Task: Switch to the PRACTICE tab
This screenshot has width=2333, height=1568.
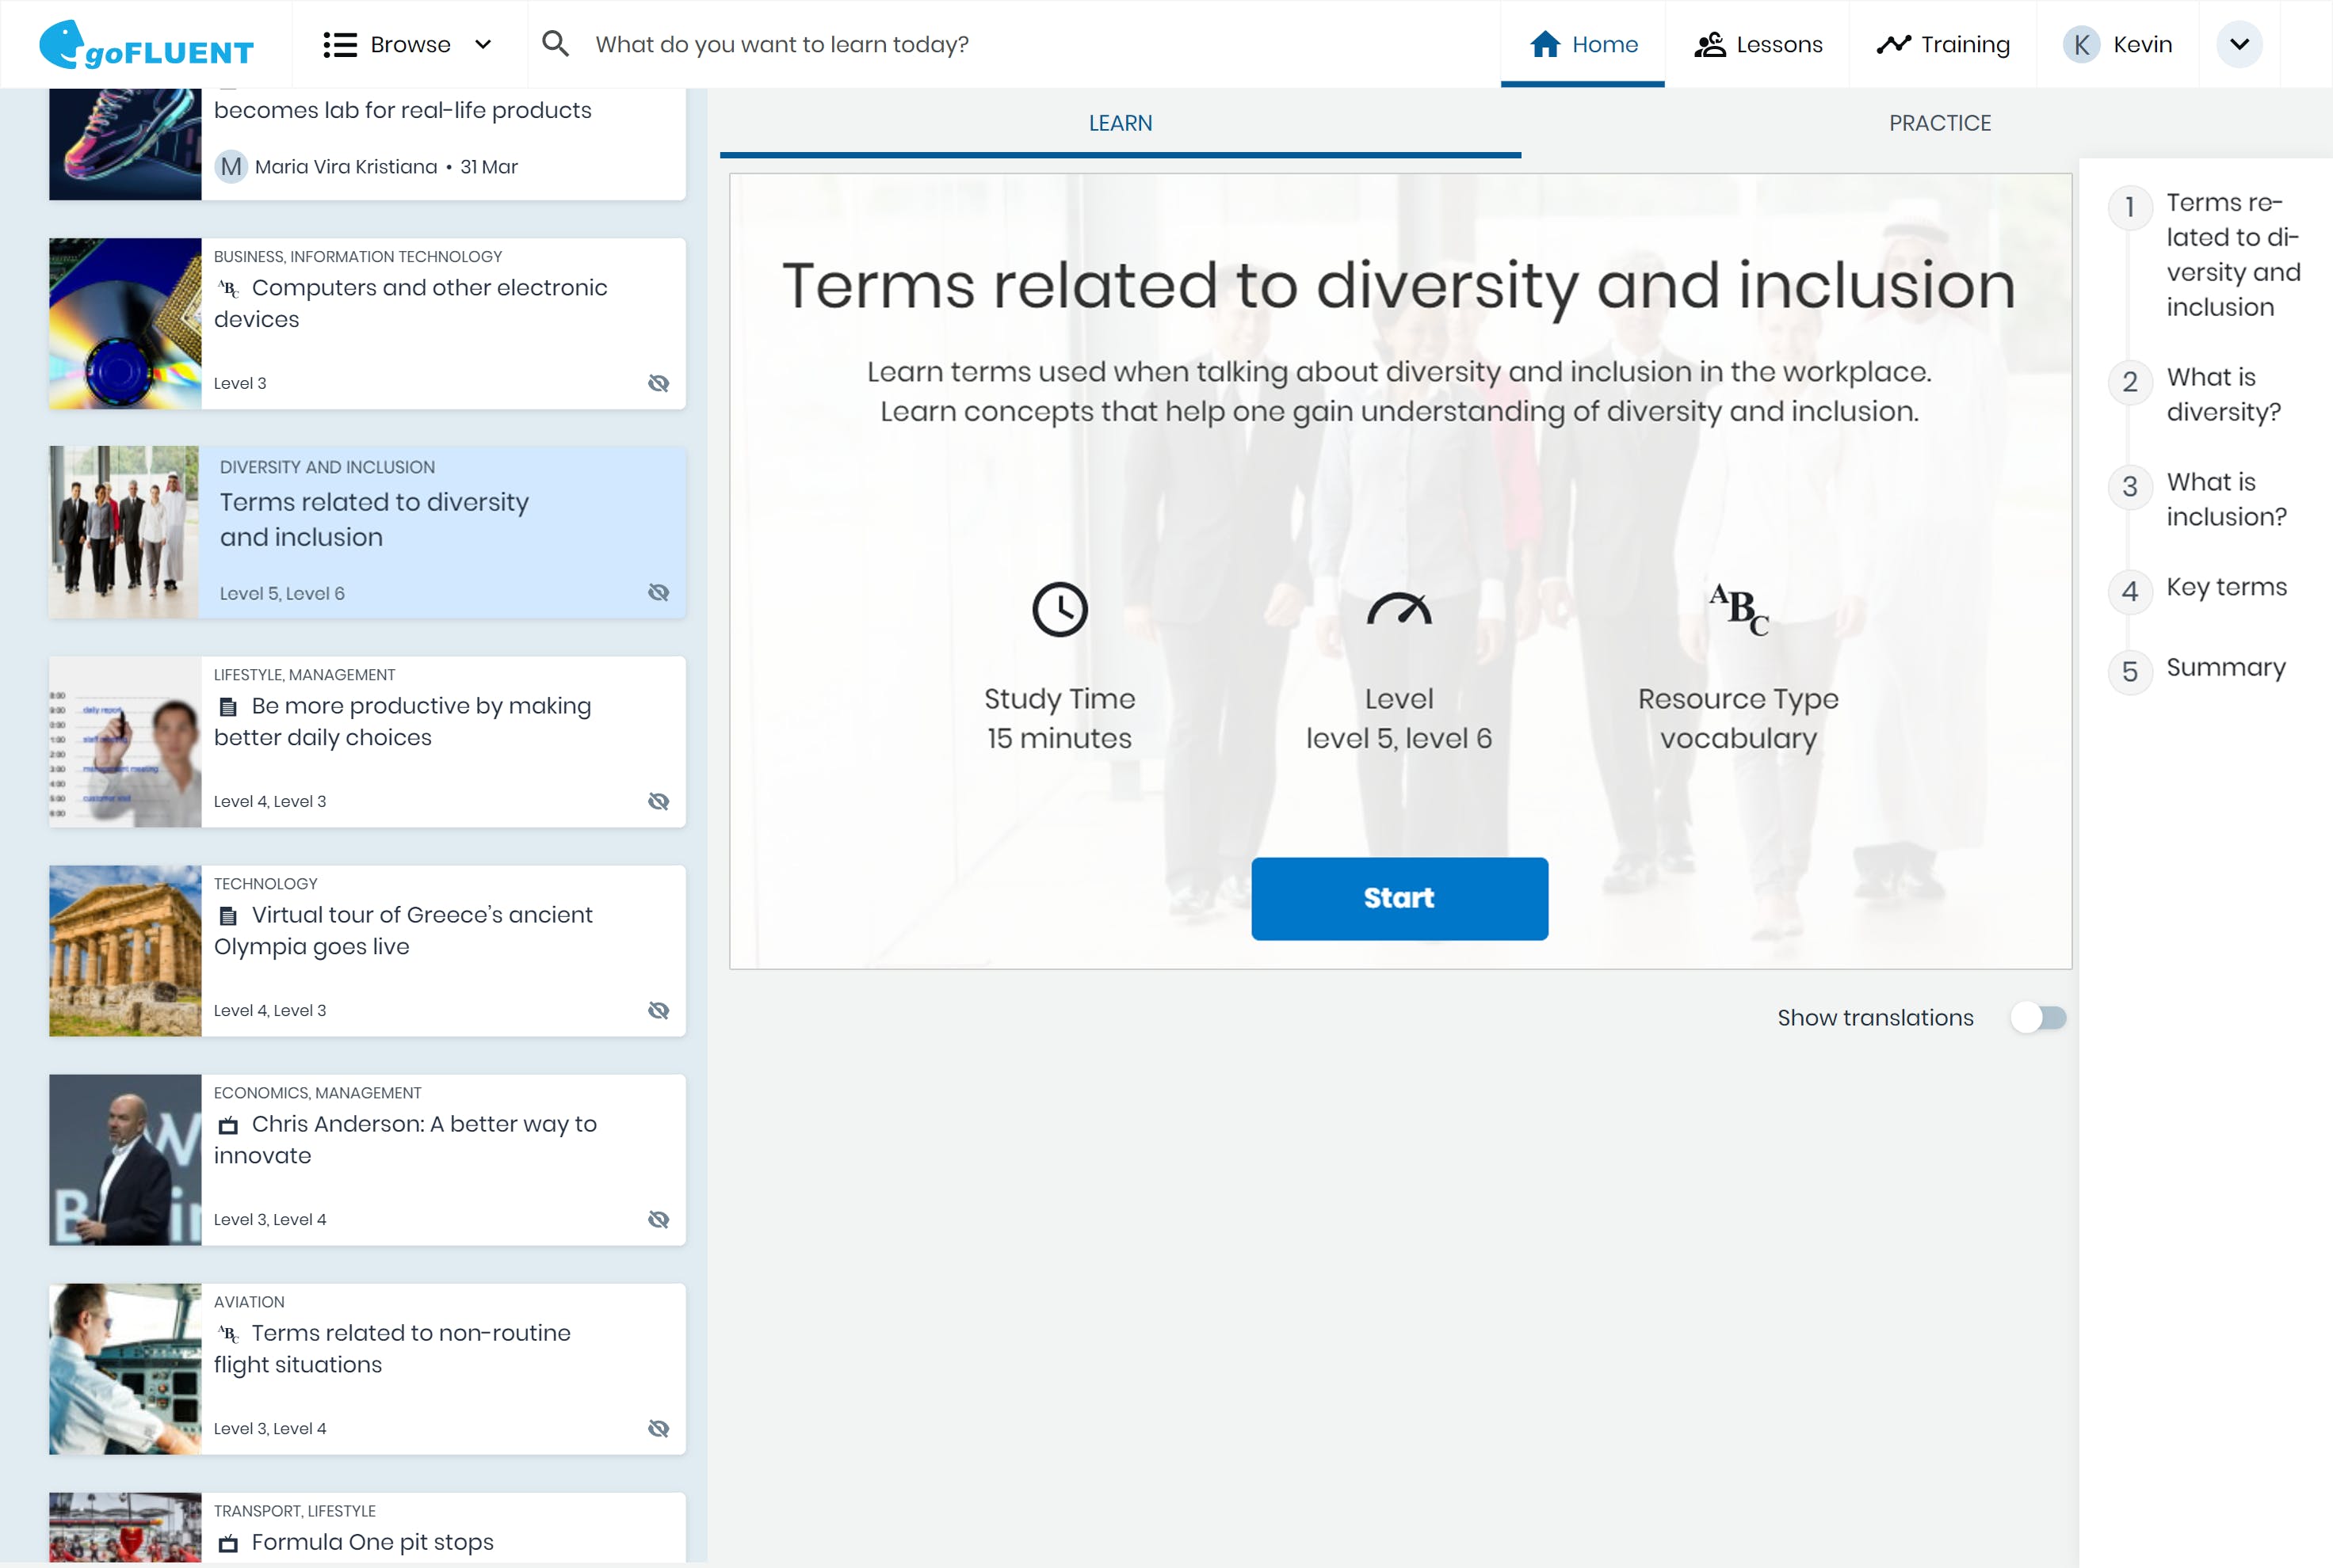Action: click(1940, 124)
